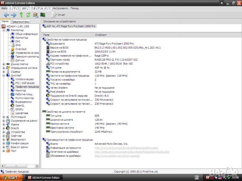Click the Back arrow in toolbar
This screenshot has width=242, height=181.
[6, 15]
